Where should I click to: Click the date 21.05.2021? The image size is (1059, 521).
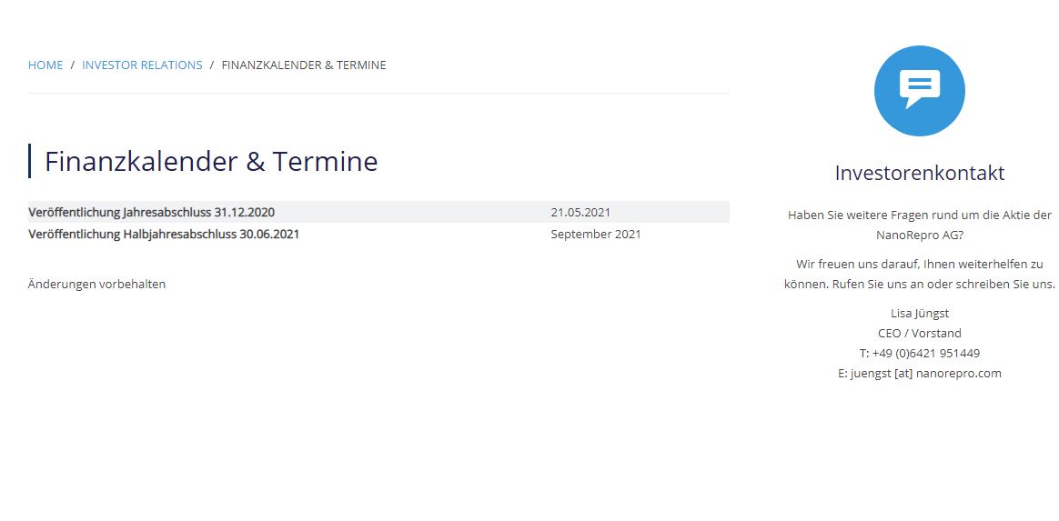(580, 213)
